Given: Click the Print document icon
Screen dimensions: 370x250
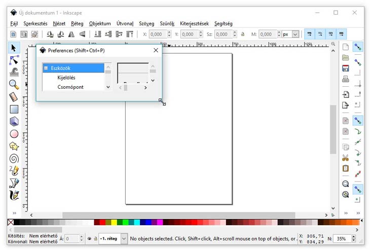Looking at the screenshot, I should pyautogui.click(x=345, y=79).
